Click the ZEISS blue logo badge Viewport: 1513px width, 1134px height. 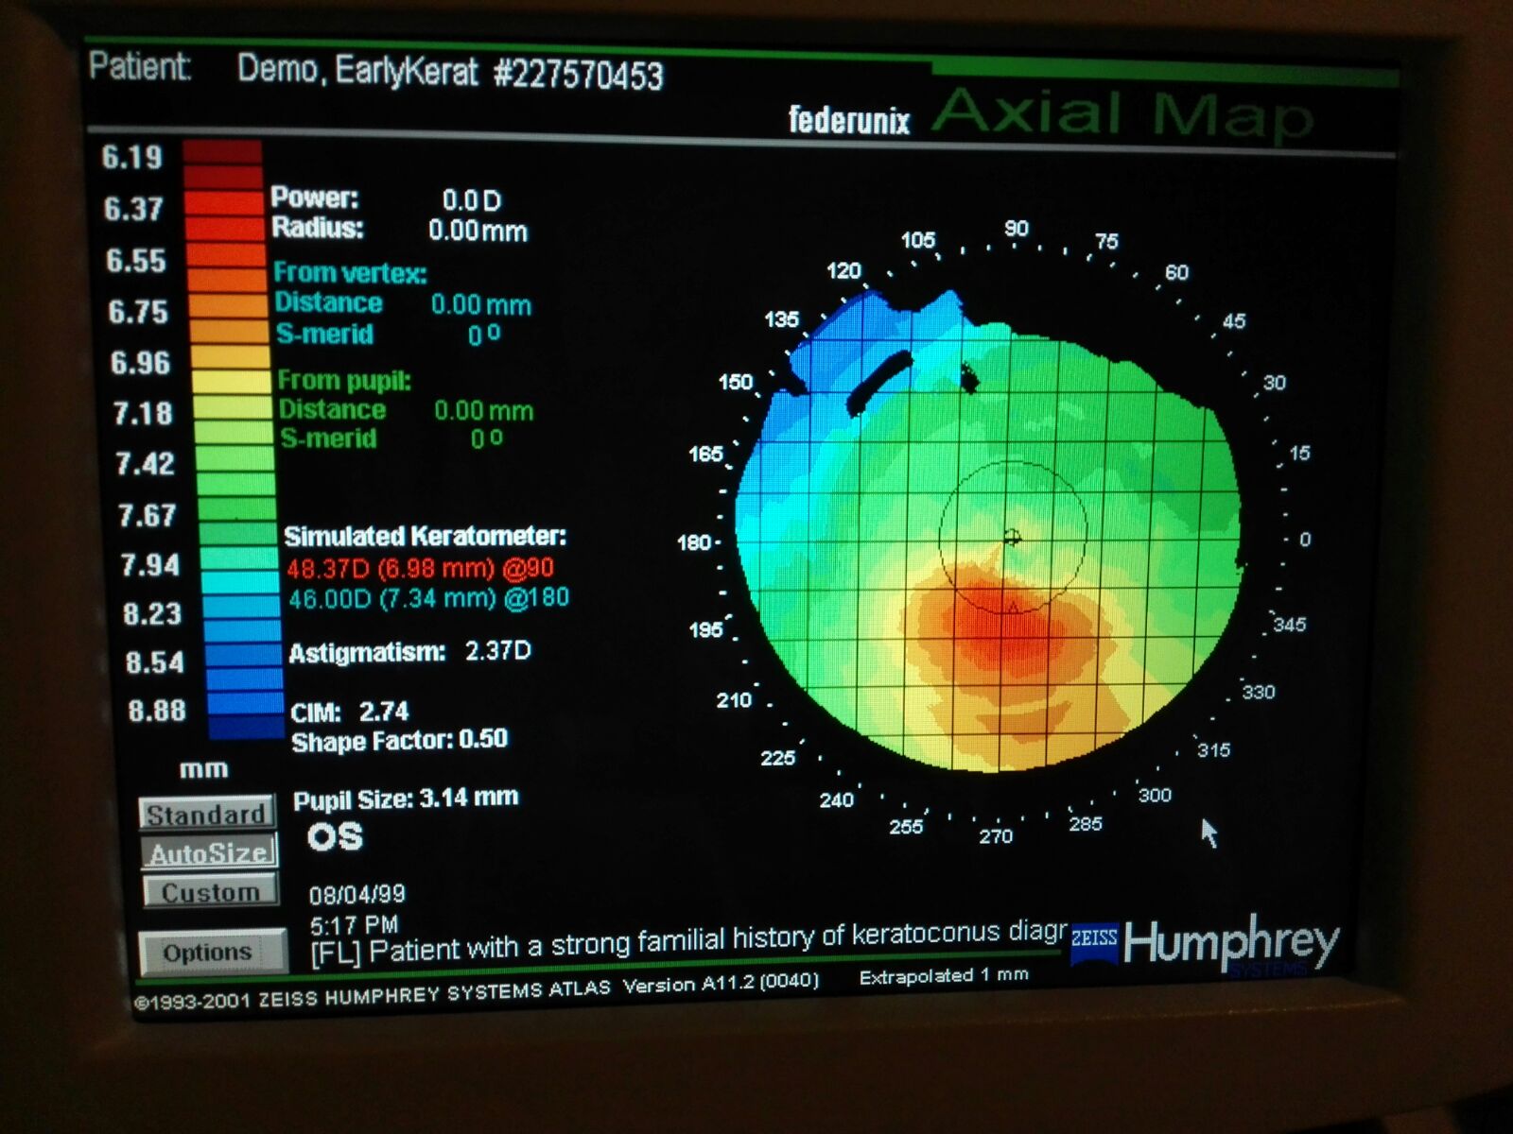[x=1094, y=939]
